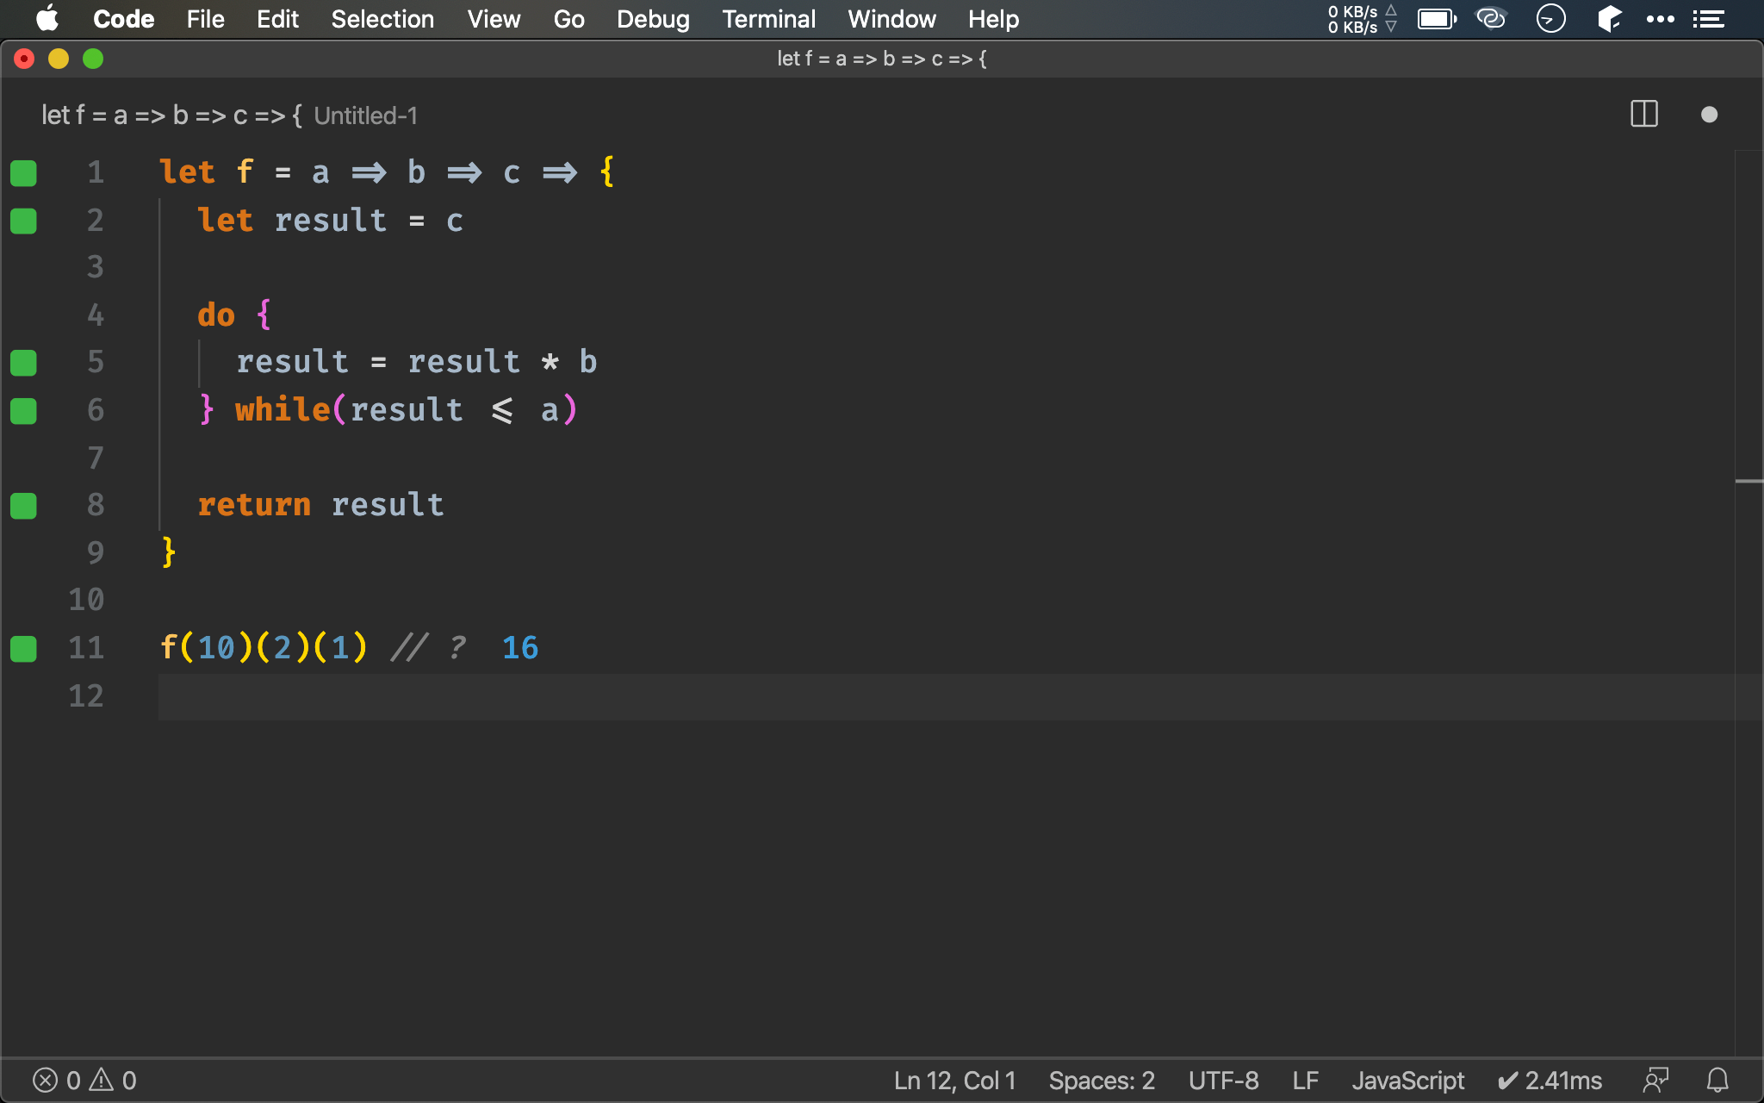Click the Split Editor icon
1764x1103 pixels.
tap(1644, 115)
